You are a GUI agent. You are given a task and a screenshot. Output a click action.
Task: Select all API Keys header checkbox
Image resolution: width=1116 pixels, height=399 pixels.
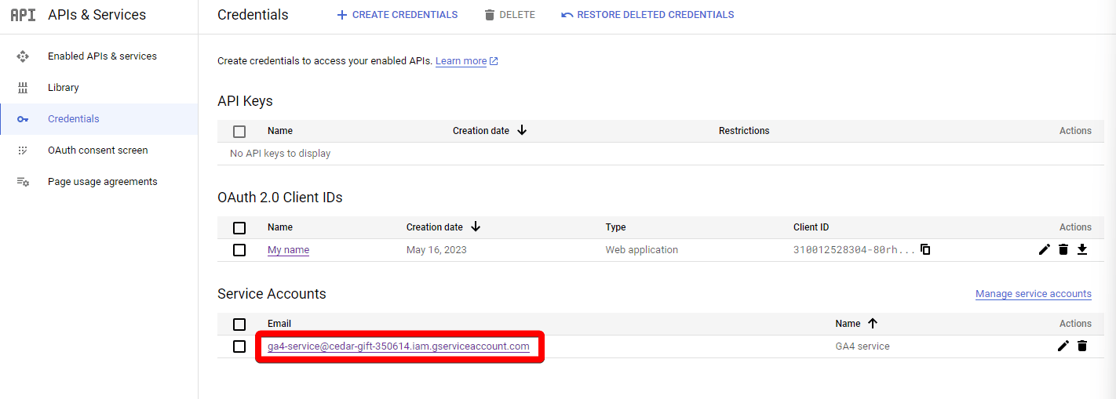pos(239,132)
